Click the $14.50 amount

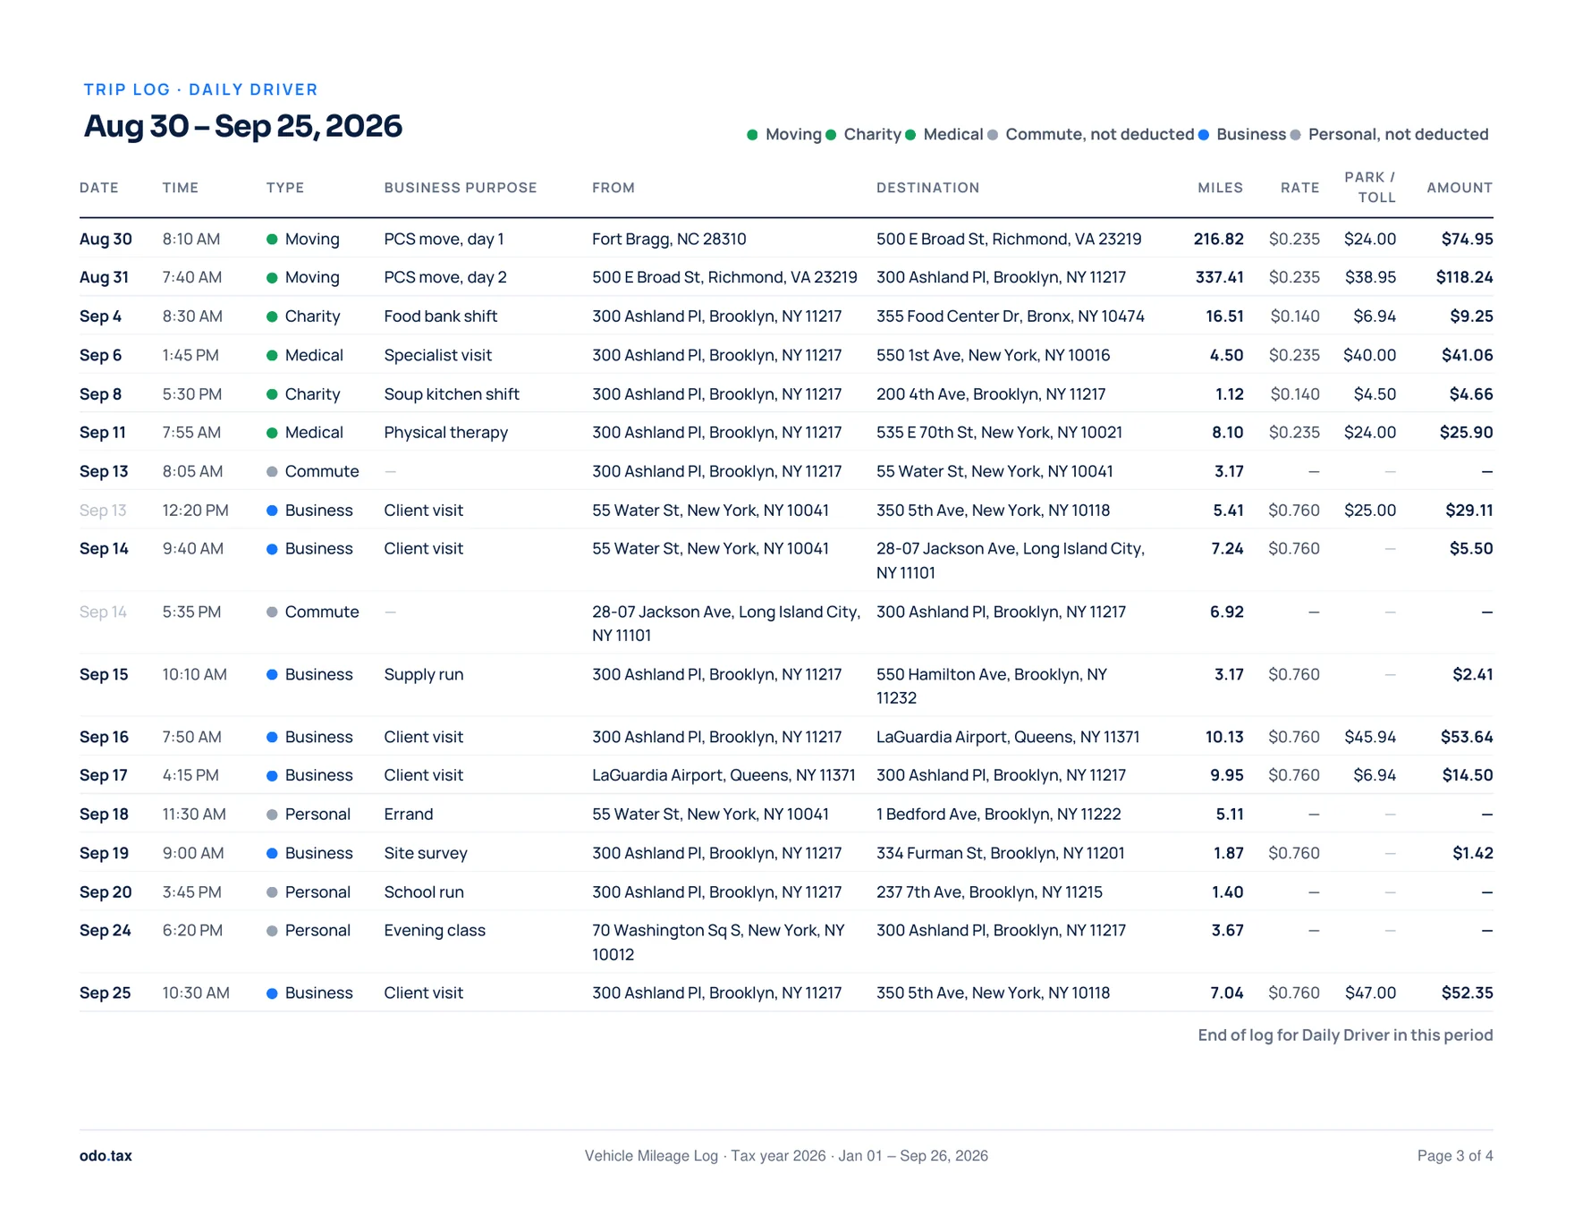[x=1468, y=775]
